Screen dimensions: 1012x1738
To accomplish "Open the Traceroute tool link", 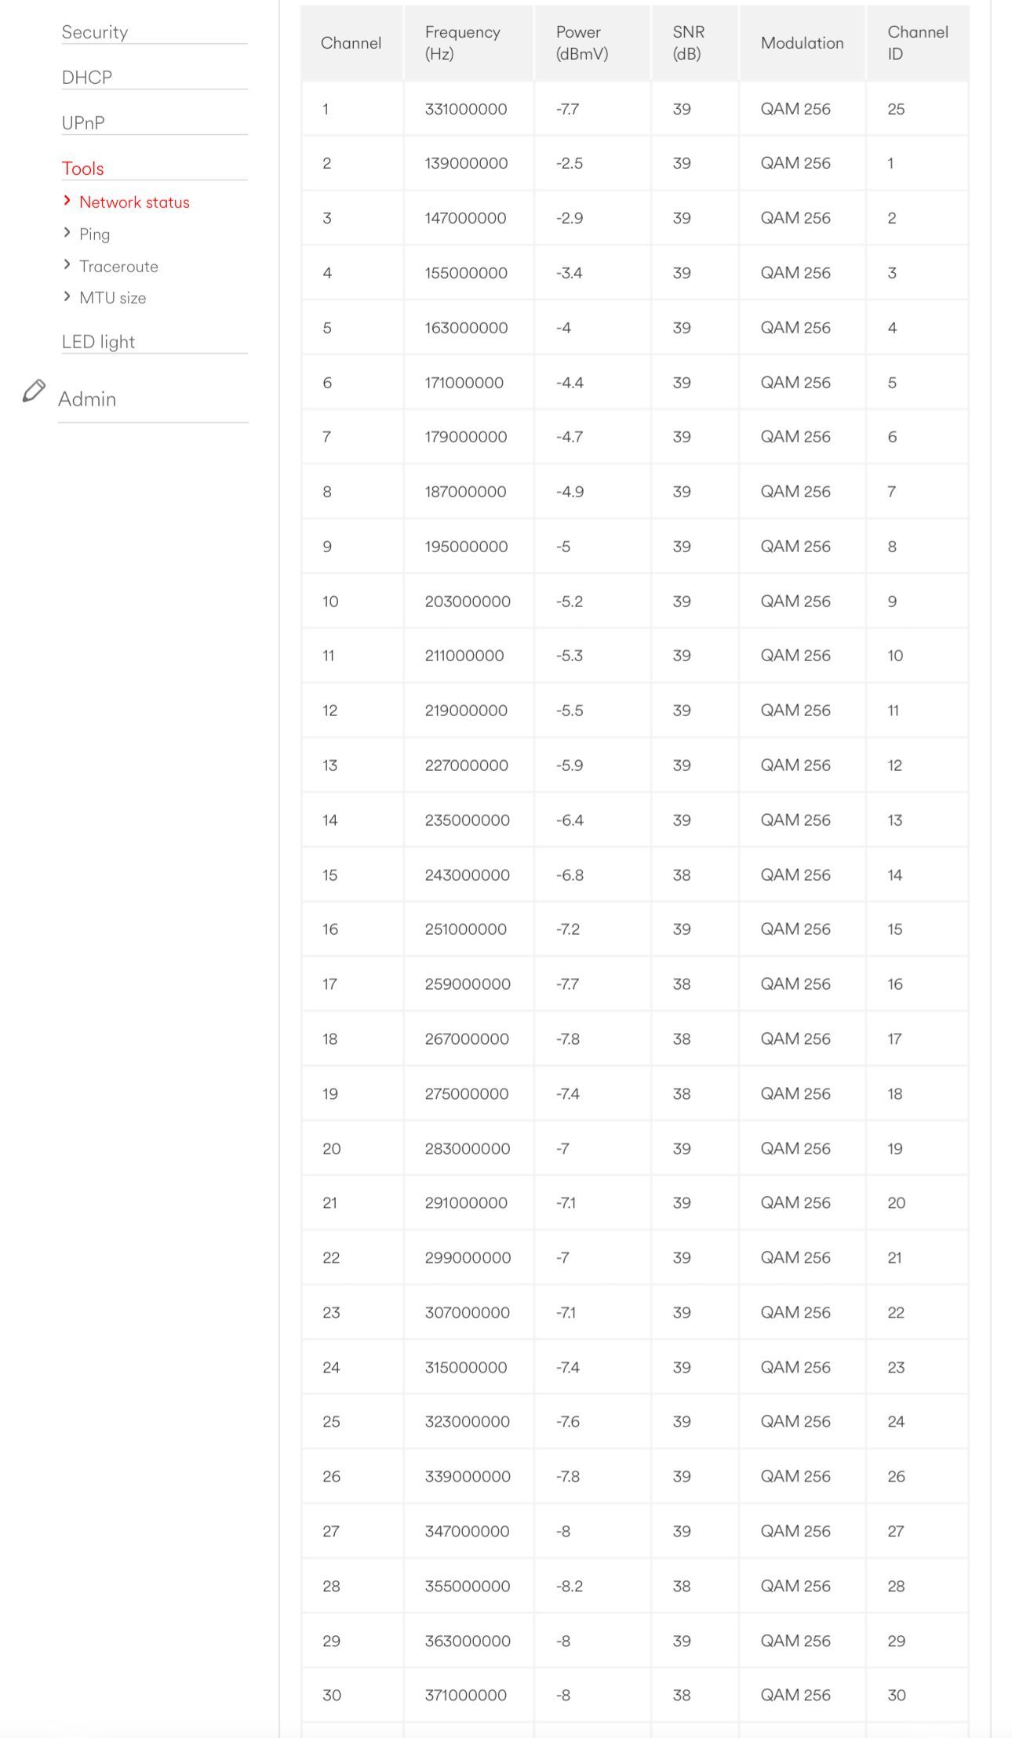I will 118,267.
